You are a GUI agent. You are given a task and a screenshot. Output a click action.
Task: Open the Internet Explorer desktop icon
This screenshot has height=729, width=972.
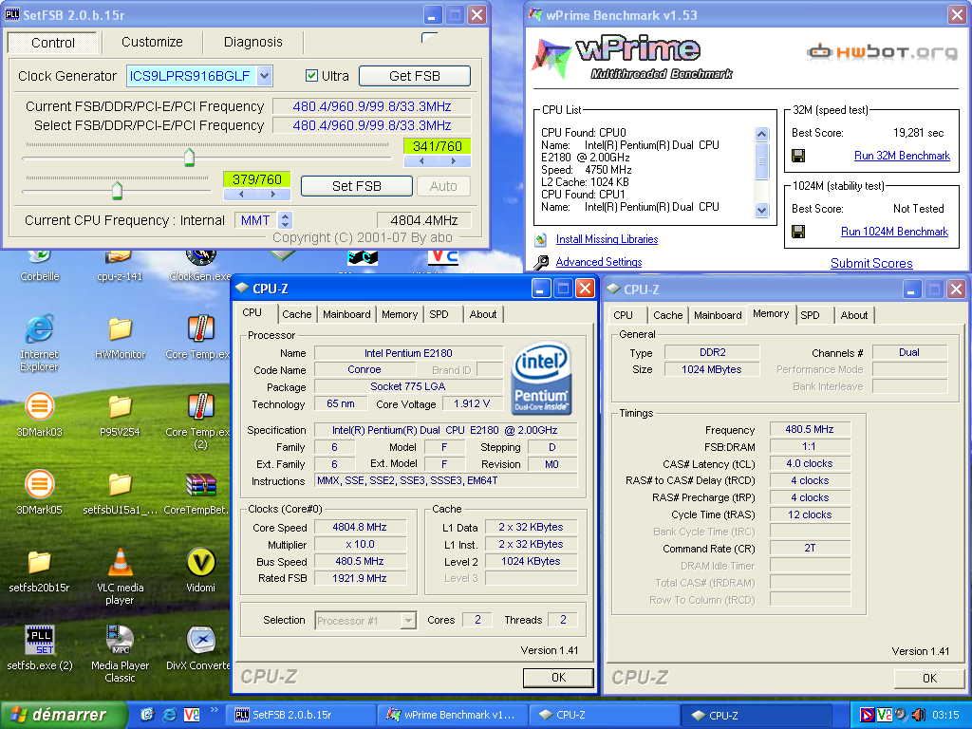click(x=39, y=329)
